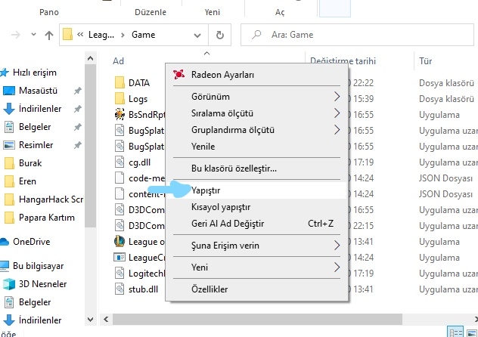Unpin İndirilenler from quick access
The height and width of the screenshot is (337, 478).
(x=78, y=109)
